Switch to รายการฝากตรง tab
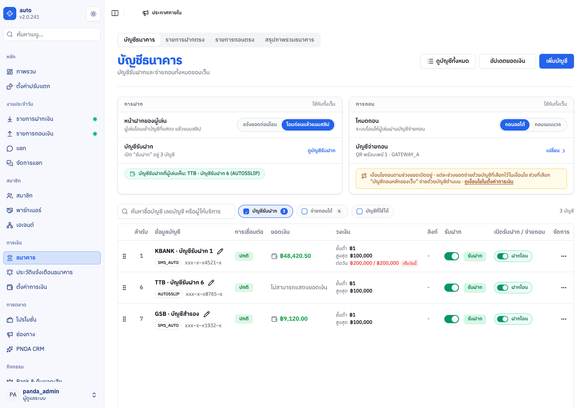 185,40
